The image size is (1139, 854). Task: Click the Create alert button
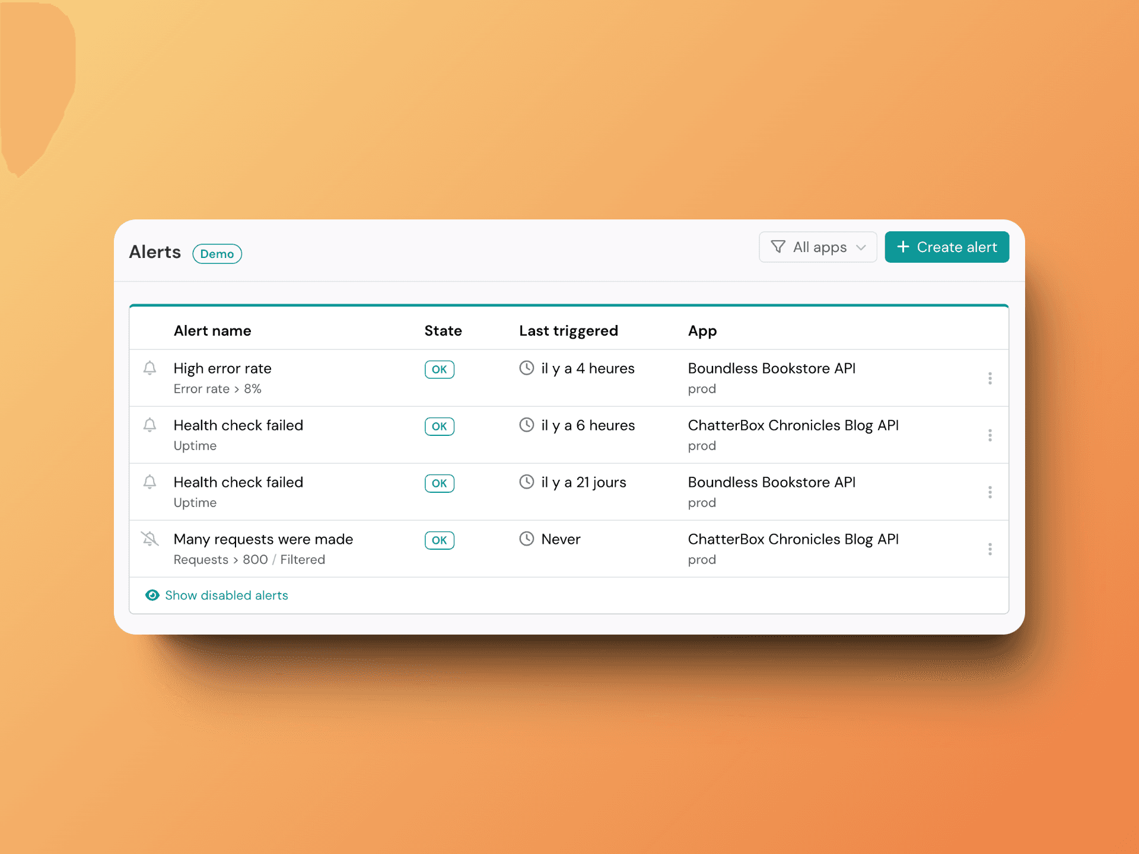click(x=947, y=247)
